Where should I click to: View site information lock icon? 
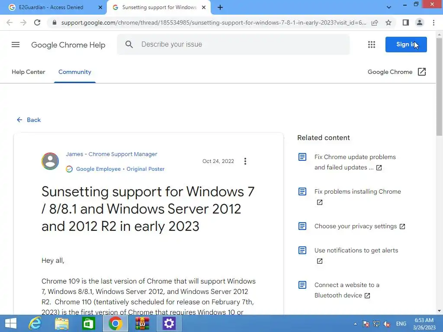[x=54, y=22]
